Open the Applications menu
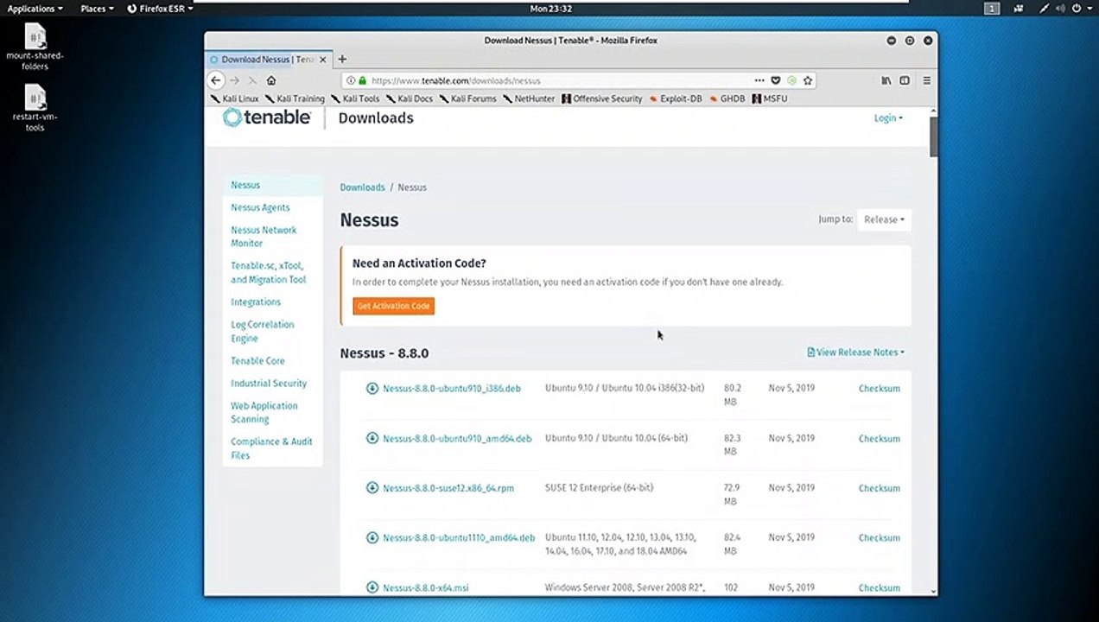The height and width of the screenshot is (622, 1099). (x=35, y=9)
